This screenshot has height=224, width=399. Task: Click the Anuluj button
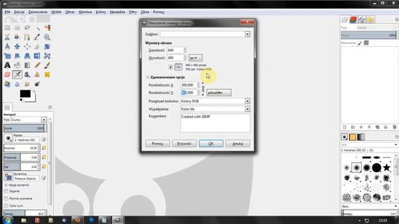coord(238,144)
